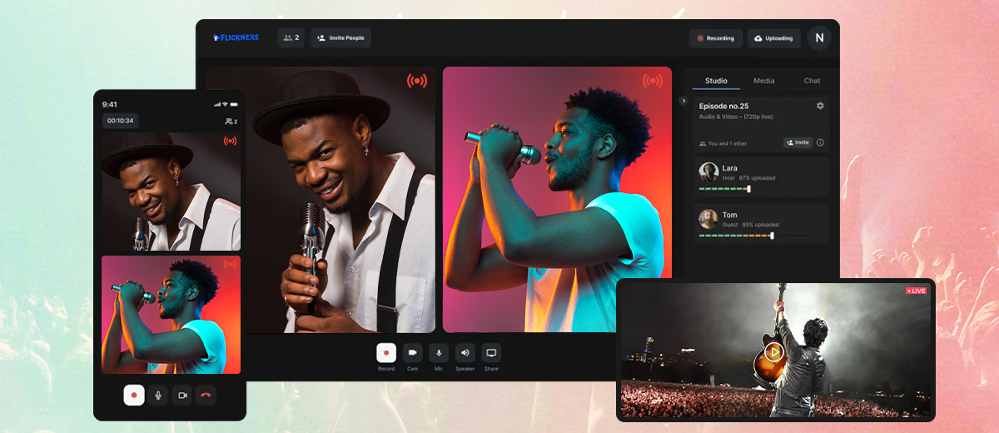Screen dimensions: 999x433
Task: Click live indicator on phone bottom video tile
Action: click(230, 264)
